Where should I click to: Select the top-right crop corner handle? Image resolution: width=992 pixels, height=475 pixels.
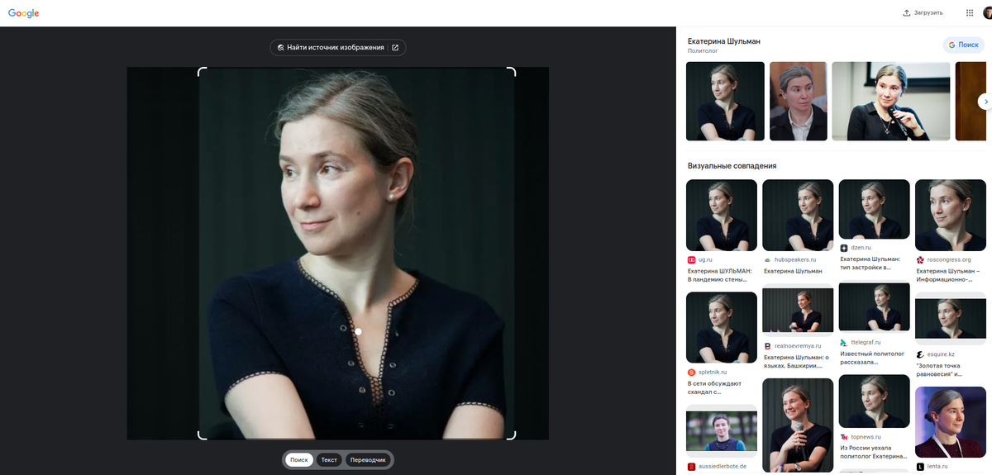(x=512, y=71)
